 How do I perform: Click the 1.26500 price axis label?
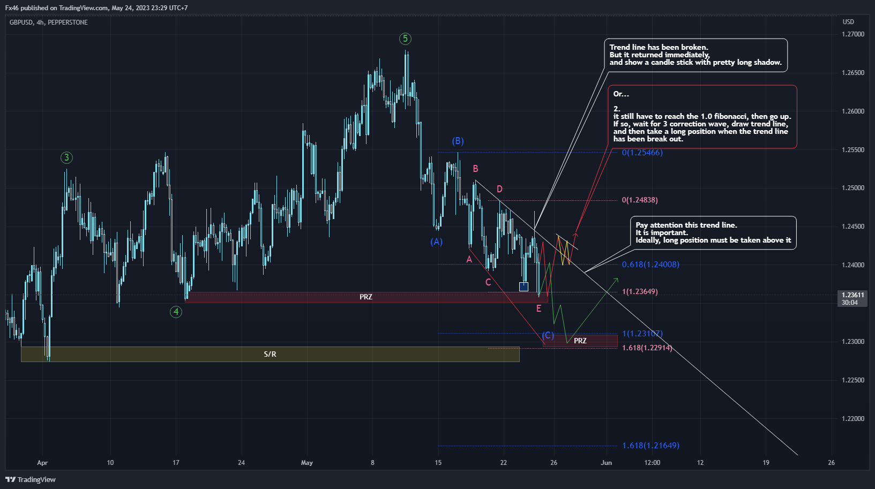[x=853, y=73]
